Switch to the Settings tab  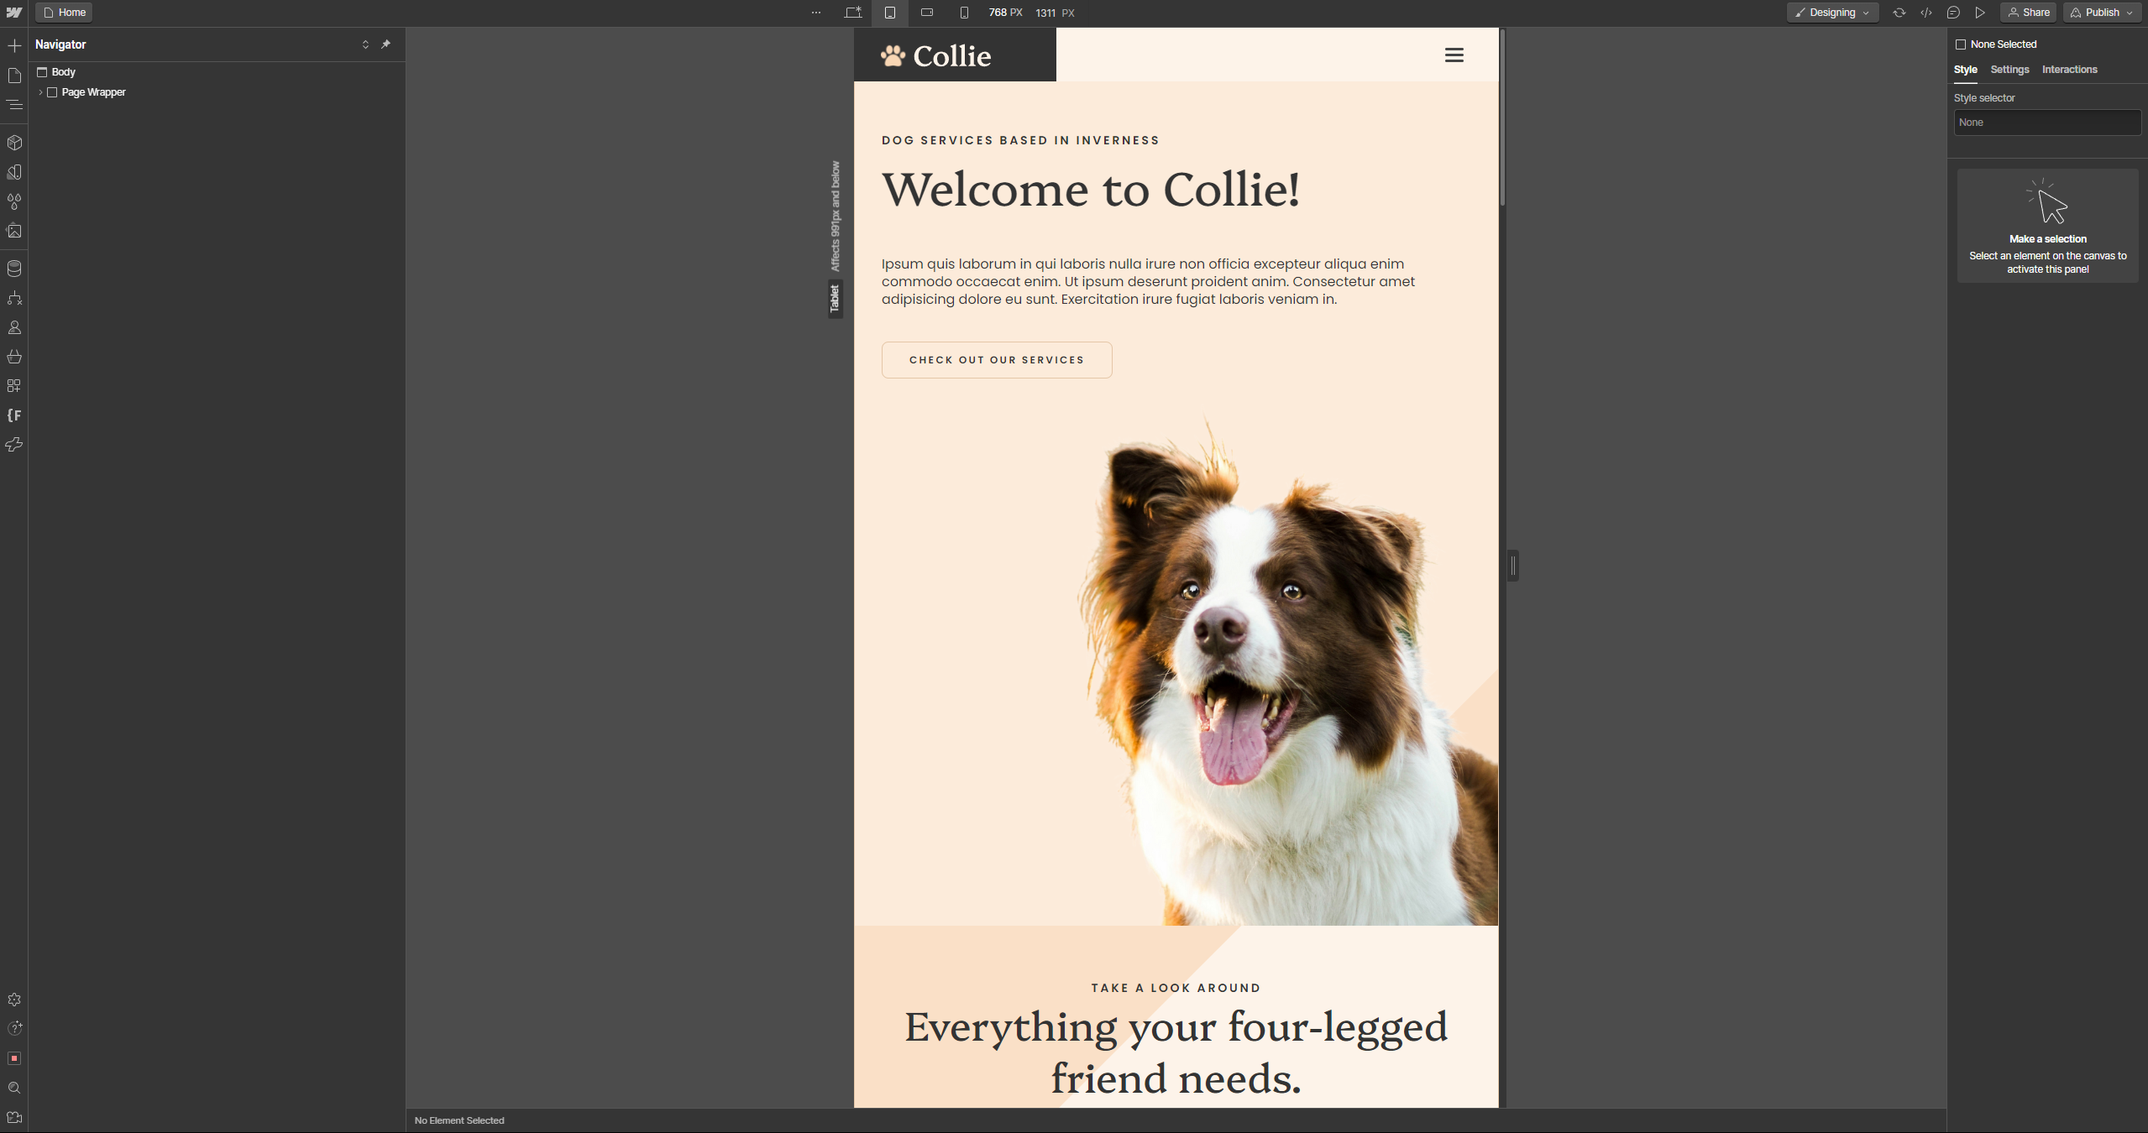tap(2009, 70)
